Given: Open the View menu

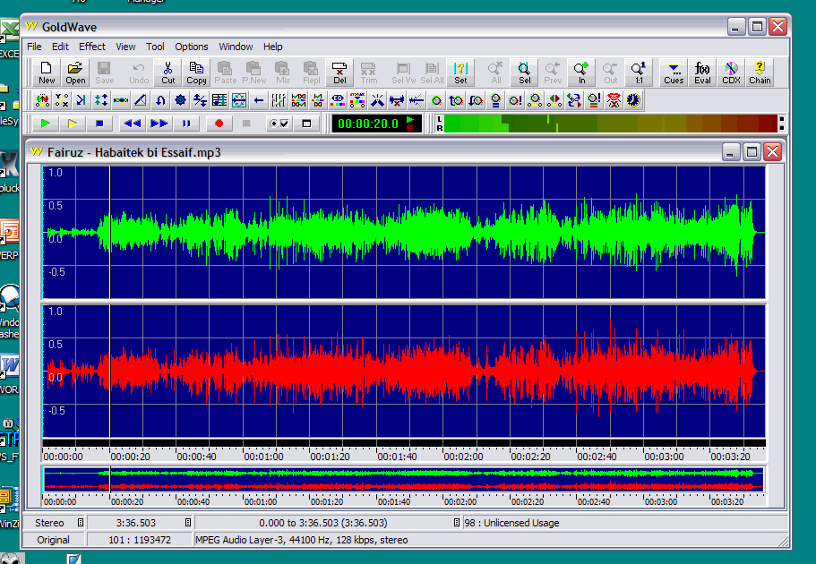Looking at the screenshot, I should (125, 47).
